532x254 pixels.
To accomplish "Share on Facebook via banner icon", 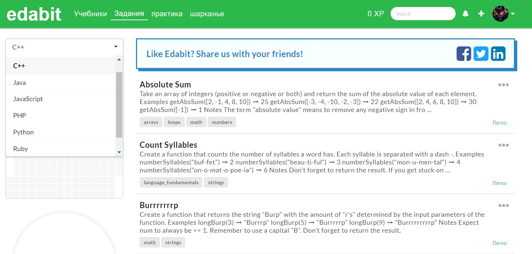I will pos(464,54).
